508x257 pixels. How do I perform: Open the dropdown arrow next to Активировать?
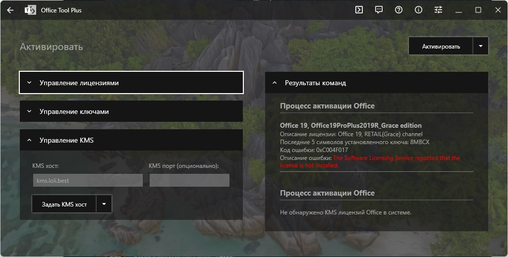pyautogui.click(x=481, y=46)
